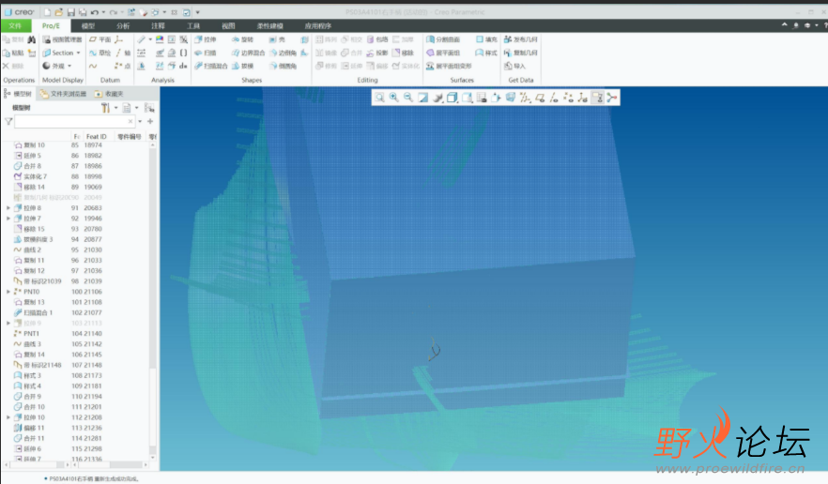Viewport: 828px width, 484px height.
Task: Switch to the 柔性建模 ribbon tab
Action: [x=269, y=25]
